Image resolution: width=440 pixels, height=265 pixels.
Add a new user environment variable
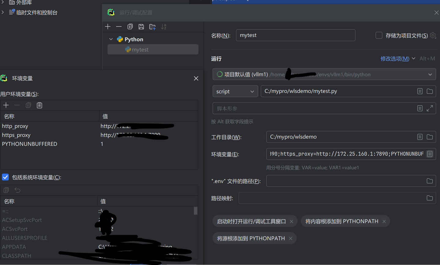click(6, 105)
